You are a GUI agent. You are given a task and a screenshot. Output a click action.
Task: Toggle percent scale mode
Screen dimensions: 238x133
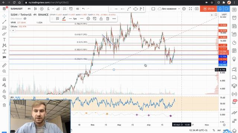click(214, 130)
